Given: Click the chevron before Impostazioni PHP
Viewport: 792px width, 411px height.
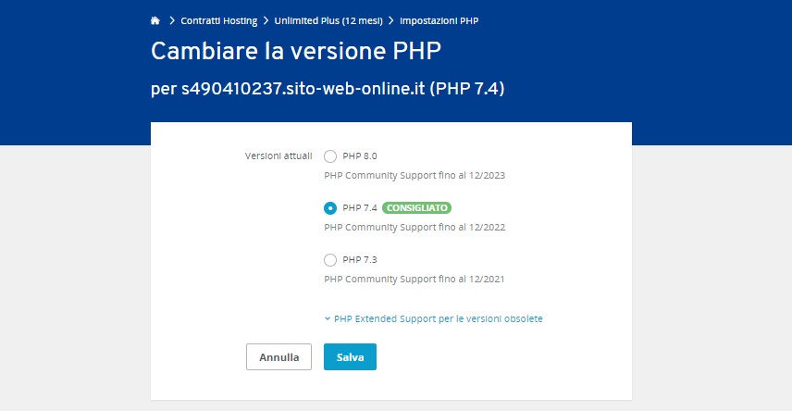Looking at the screenshot, I should pos(391,19).
